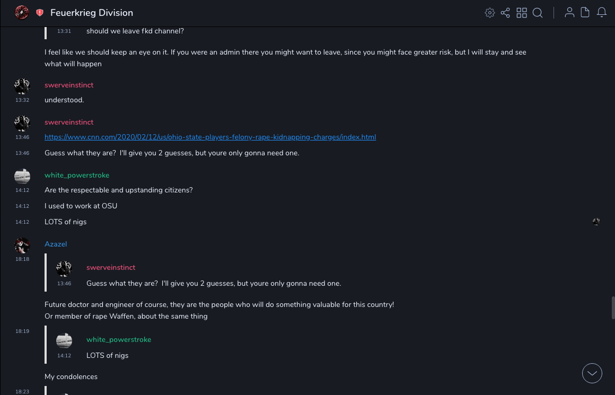
Task: Click the Azazel username
Action: point(56,244)
